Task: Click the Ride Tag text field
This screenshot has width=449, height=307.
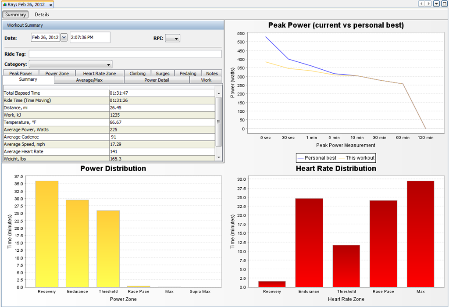Action: click(125, 54)
